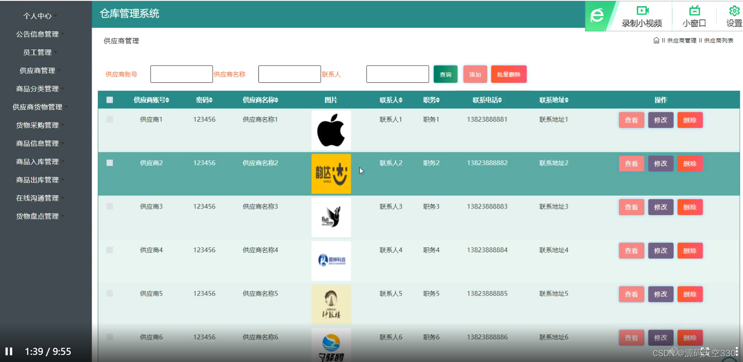
Task: Click the Apple logo image of 供应商1
Action: (x=331, y=130)
